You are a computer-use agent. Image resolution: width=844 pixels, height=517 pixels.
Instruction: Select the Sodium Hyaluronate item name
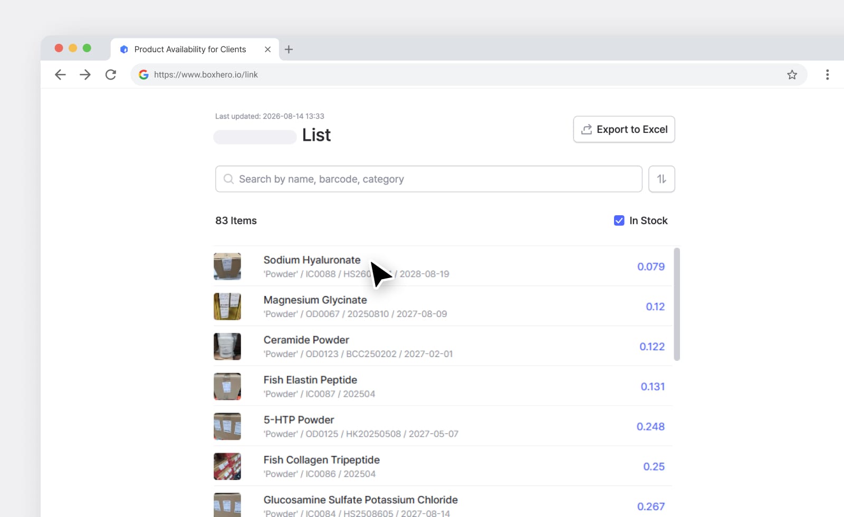[312, 260]
